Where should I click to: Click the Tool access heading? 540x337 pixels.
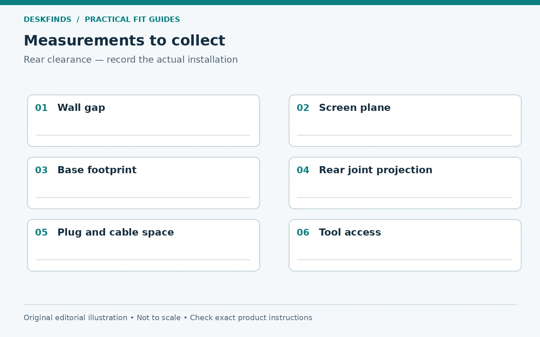click(350, 232)
